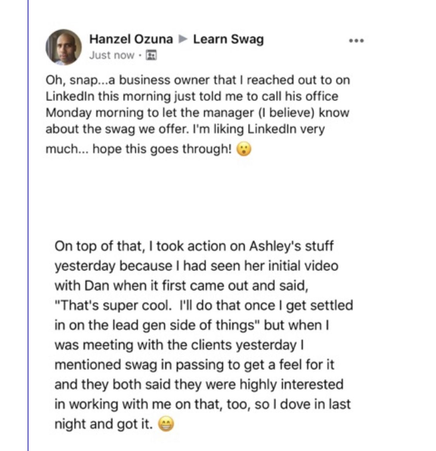Click the name 'Dan' in the paragraph
Screen dimensions: 436x451
coord(98,286)
